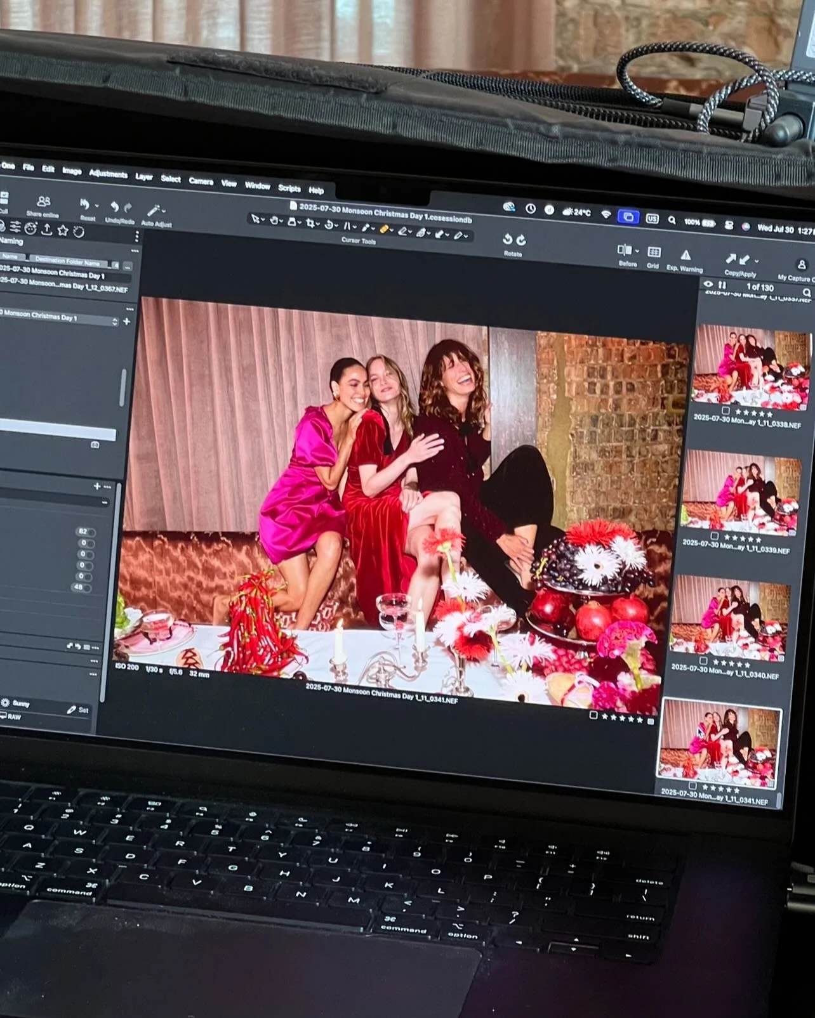Viewport: 815px width, 1018px height.
Task: Open Monsoon Christmas Day 1 folder dropdown
Action: pos(115,322)
